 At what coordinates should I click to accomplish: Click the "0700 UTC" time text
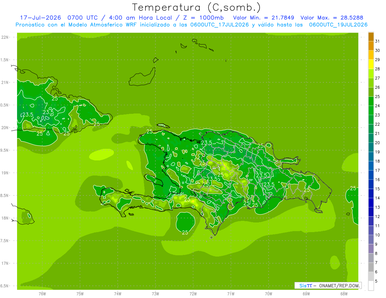click(x=83, y=18)
